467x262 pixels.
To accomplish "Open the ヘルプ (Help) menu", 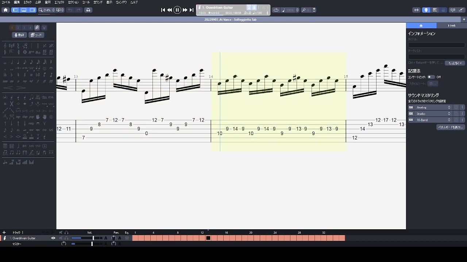I will click(x=134, y=2).
